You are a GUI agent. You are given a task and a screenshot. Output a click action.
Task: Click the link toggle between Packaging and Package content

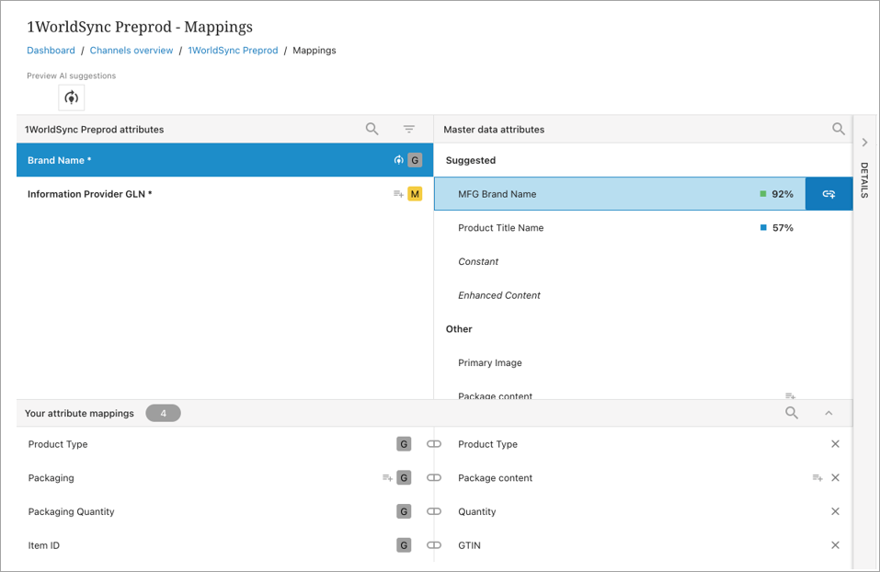point(434,478)
